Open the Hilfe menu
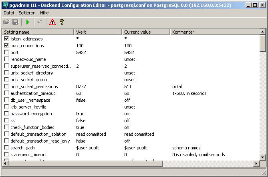The width and height of the screenshot is (268, 177). click(44, 13)
